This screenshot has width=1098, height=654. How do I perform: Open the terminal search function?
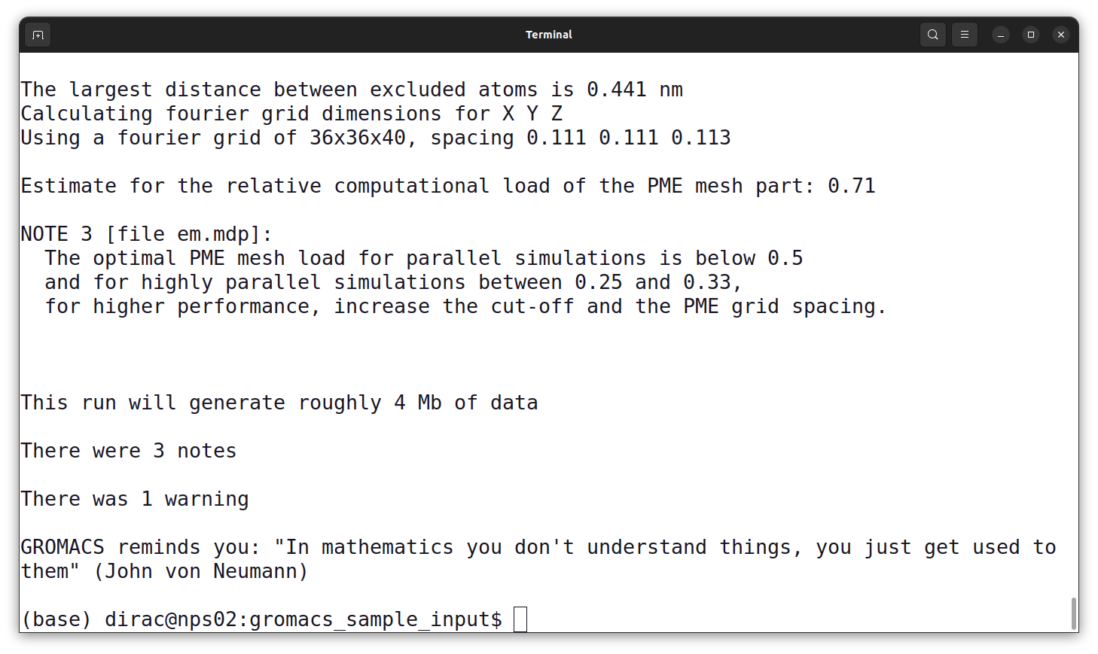coord(932,34)
